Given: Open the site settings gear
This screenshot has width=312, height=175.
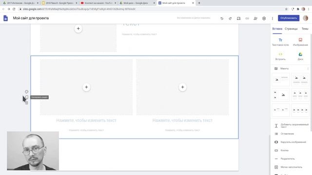Looking at the screenshot, I should [x=264, y=18].
